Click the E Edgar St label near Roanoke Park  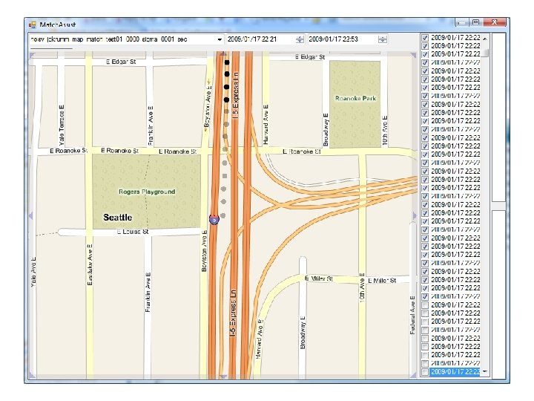point(310,57)
